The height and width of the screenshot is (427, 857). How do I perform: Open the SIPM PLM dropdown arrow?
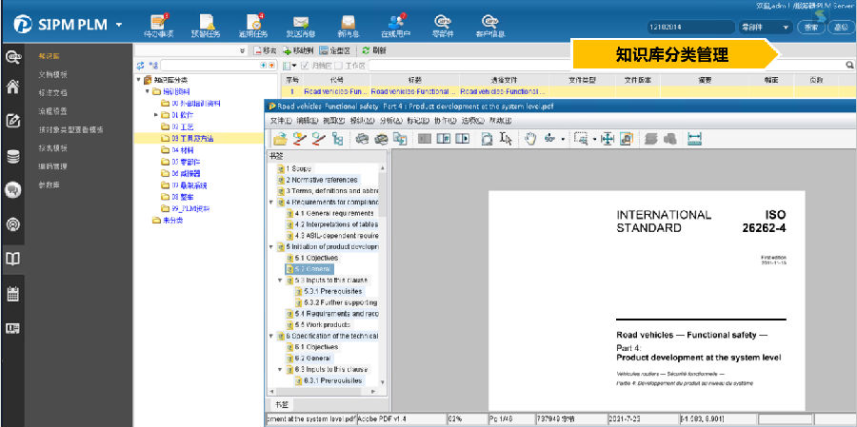click(119, 25)
